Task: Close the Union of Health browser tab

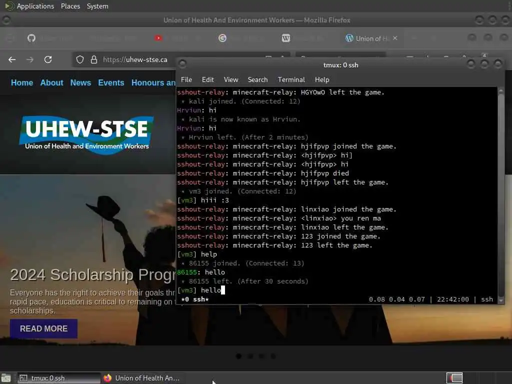Action: pos(395,38)
